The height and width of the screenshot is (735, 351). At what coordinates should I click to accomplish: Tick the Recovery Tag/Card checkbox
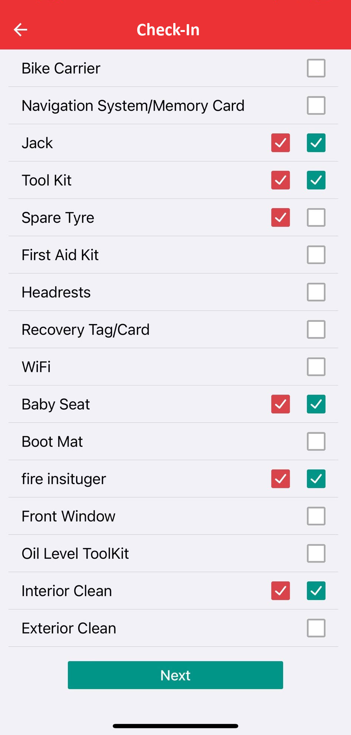click(316, 329)
